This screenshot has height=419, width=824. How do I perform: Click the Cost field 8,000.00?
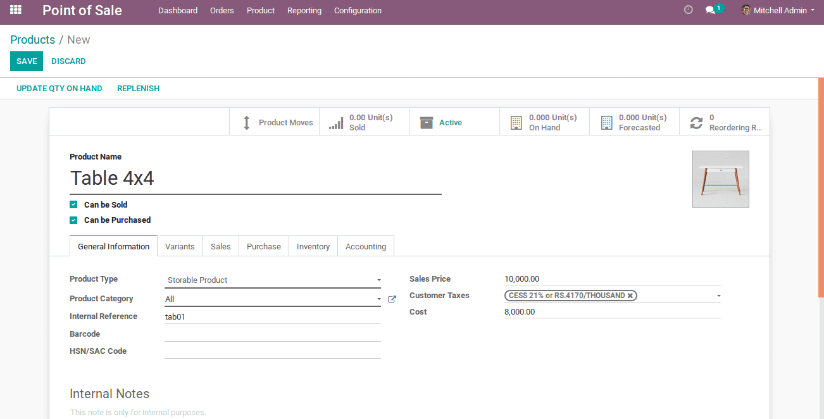[x=613, y=311]
